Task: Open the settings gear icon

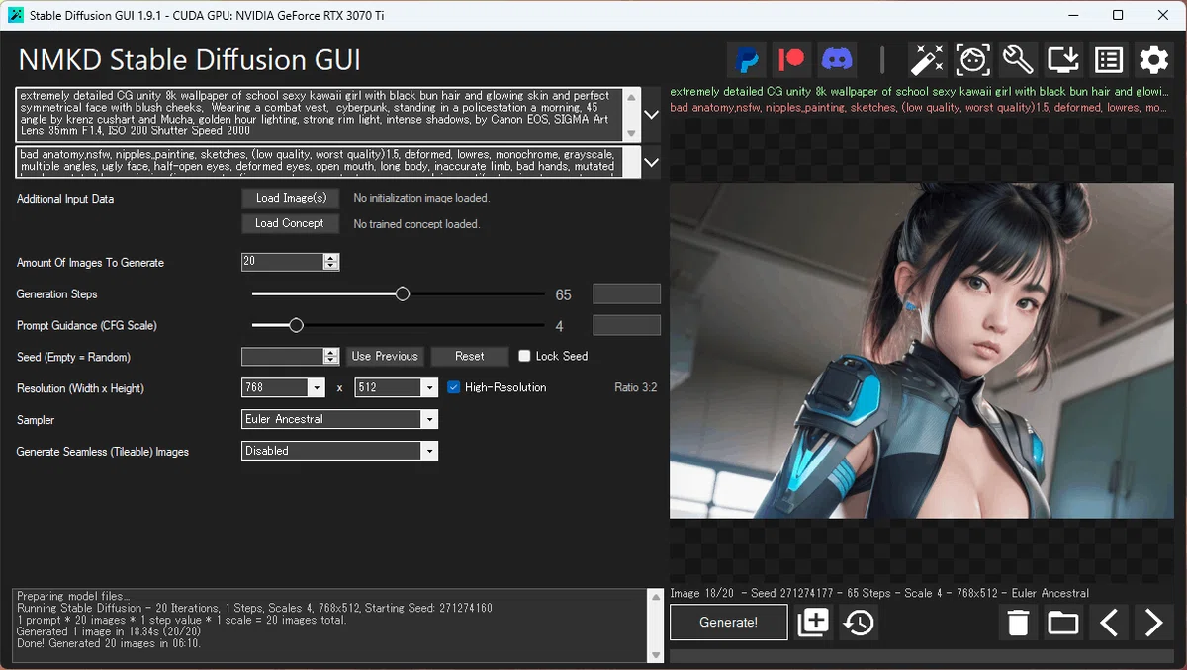Action: click(x=1154, y=60)
